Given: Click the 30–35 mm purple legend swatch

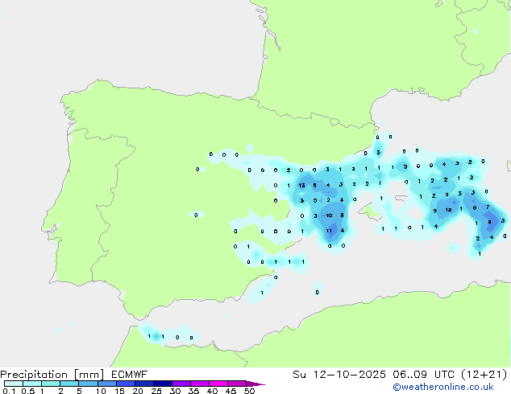Looking at the screenshot, I should click(x=181, y=384).
